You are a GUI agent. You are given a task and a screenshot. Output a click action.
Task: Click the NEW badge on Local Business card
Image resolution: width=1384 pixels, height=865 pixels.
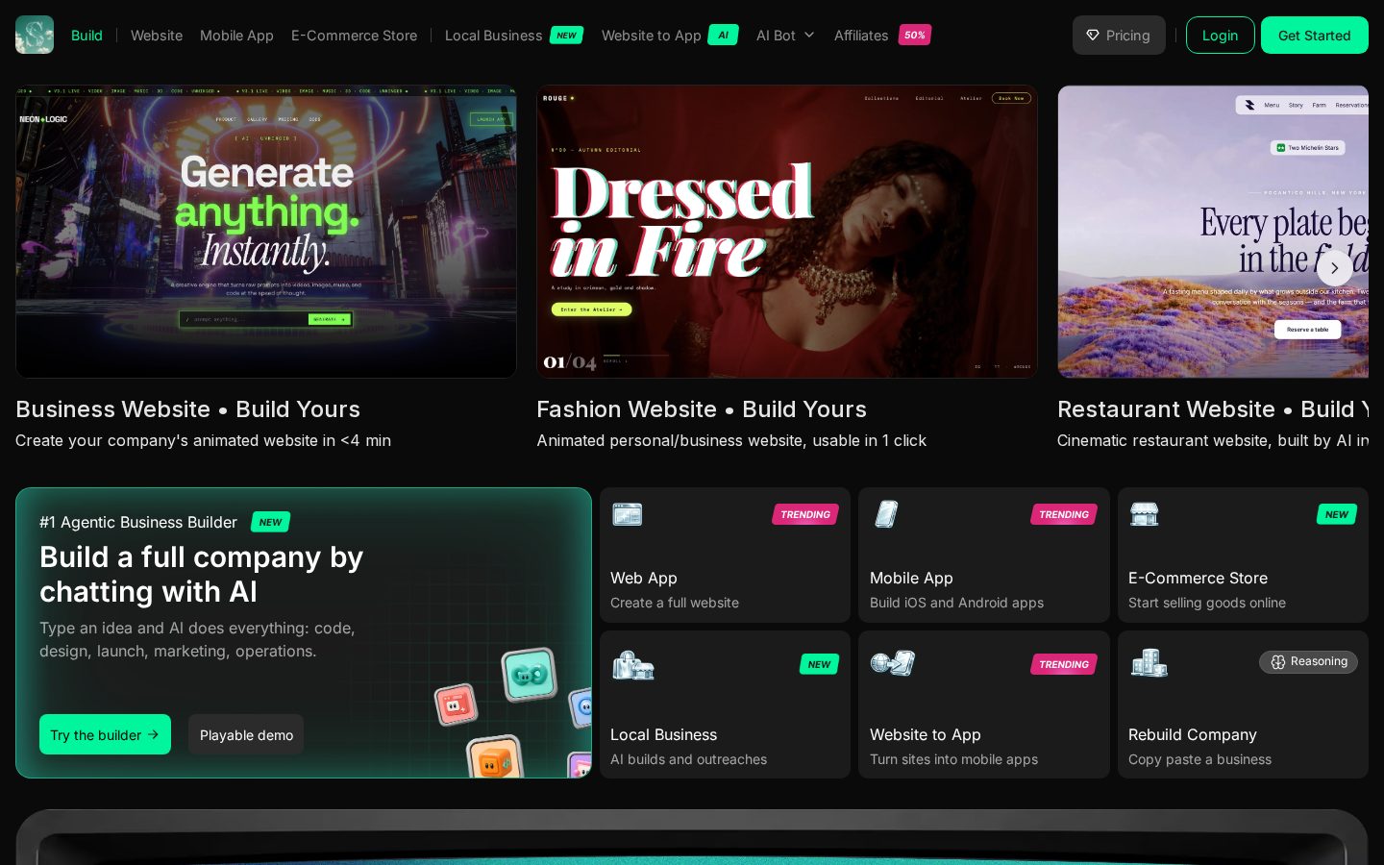click(819, 664)
